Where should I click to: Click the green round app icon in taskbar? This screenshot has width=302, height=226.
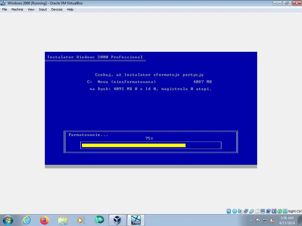pyautogui.click(x=99, y=220)
